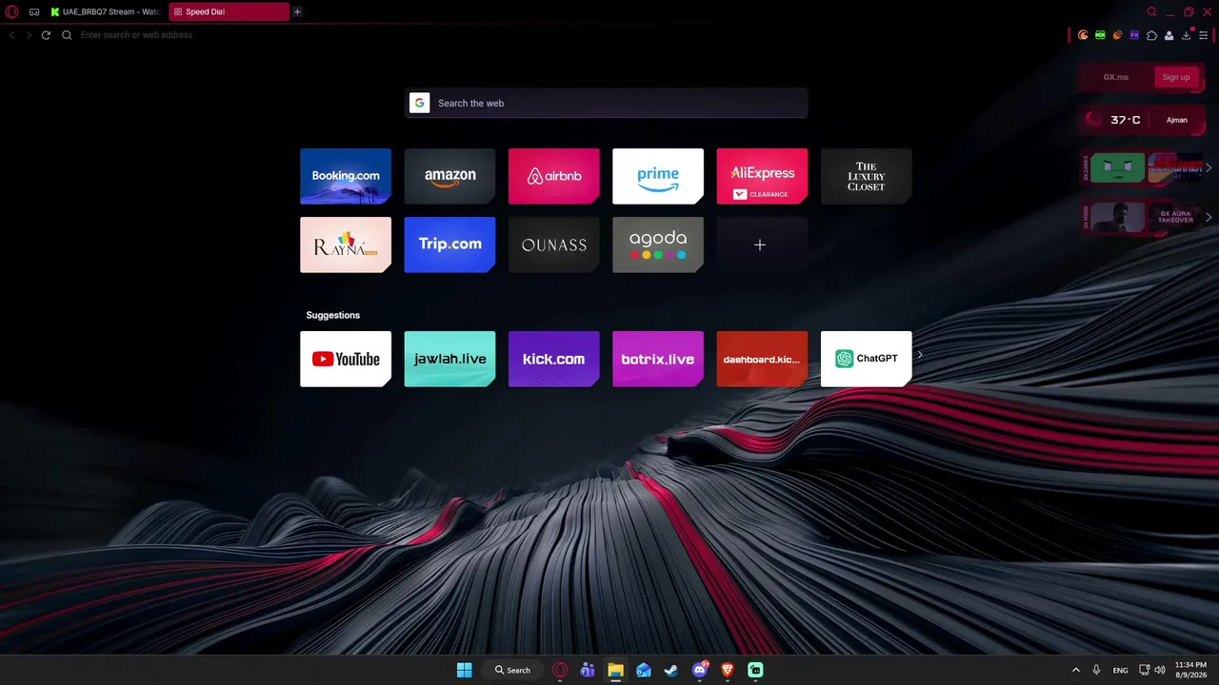This screenshot has width=1219, height=685.
Task: Open the Easy Setup settings icon
Action: tap(1204, 35)
